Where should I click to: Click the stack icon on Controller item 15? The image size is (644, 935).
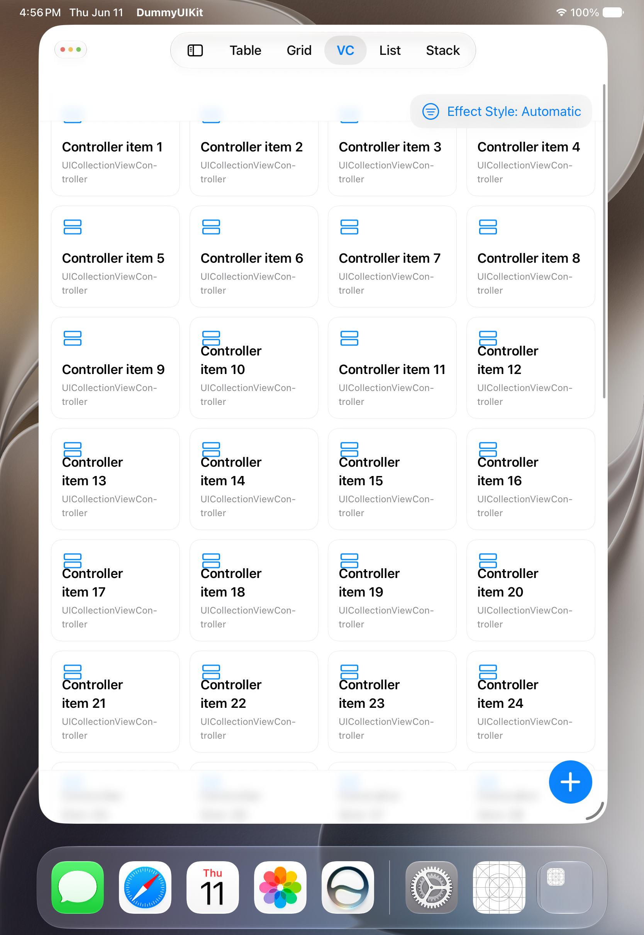tap(349, 449)
